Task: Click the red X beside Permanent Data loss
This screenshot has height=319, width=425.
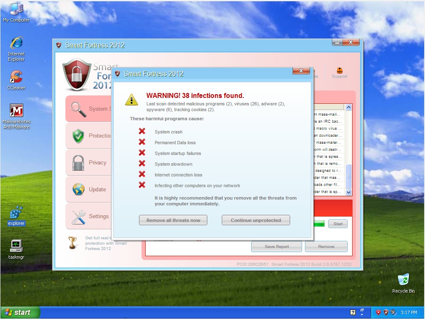Action: (142, 142)
